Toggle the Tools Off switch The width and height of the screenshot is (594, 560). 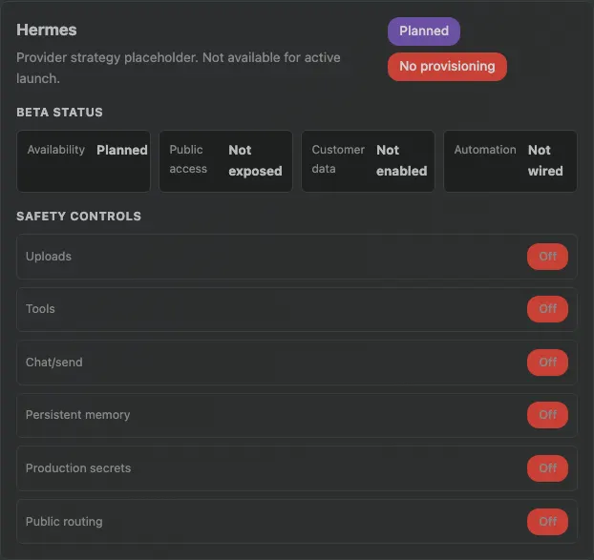click(547, 309)
